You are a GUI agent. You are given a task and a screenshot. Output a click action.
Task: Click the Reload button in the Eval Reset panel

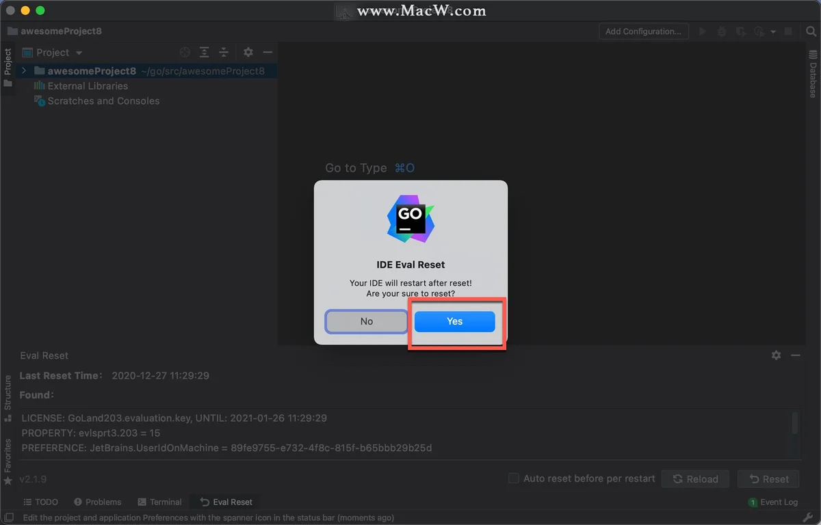(x=696, y=479)
